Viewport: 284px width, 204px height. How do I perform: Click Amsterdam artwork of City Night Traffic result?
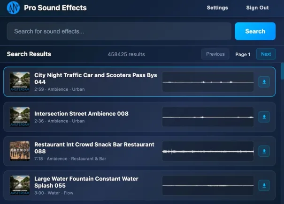point(20,82)
